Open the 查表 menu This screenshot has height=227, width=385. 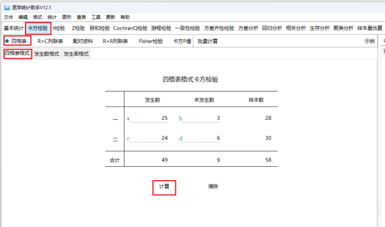click(x=81, y=17)
